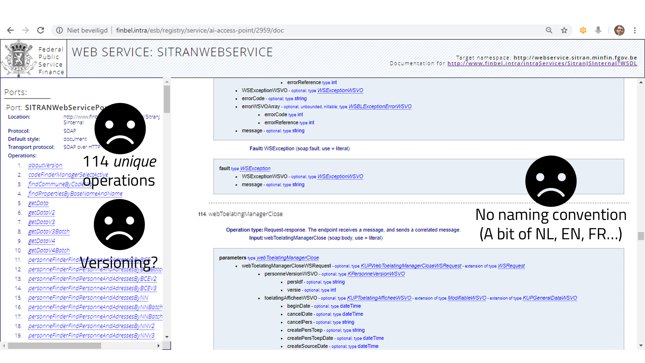
Task: Click the browser back arrow
Action: pos(10,30)
